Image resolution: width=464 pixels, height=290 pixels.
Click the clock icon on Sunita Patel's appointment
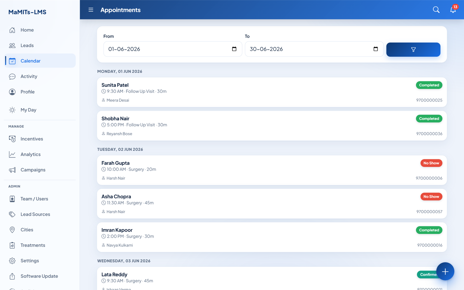(104, 91)
